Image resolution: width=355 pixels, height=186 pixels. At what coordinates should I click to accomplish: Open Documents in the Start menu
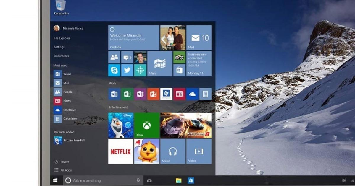pos(61,56)
